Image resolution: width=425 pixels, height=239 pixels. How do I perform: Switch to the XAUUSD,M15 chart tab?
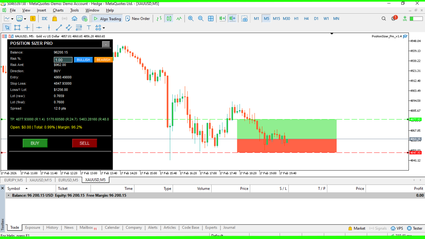tap(40, 180)
